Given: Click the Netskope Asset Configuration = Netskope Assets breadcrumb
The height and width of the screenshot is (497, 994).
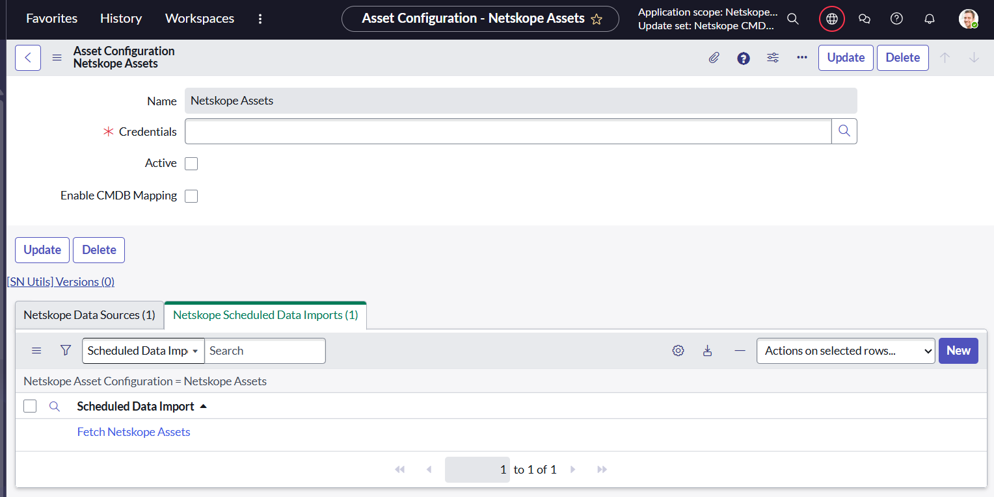Looking at the screenshot, I should click(x=145, y=381).
